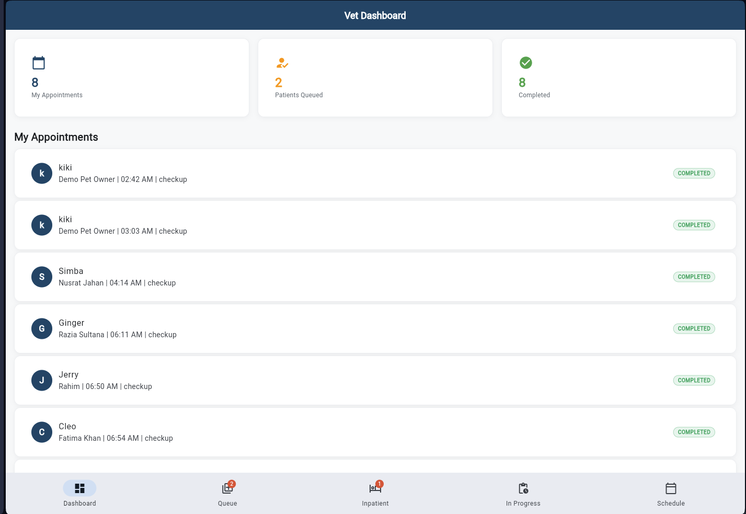Open the In Progress section
The width and height of the screenshot is (746, 514).
523,493
